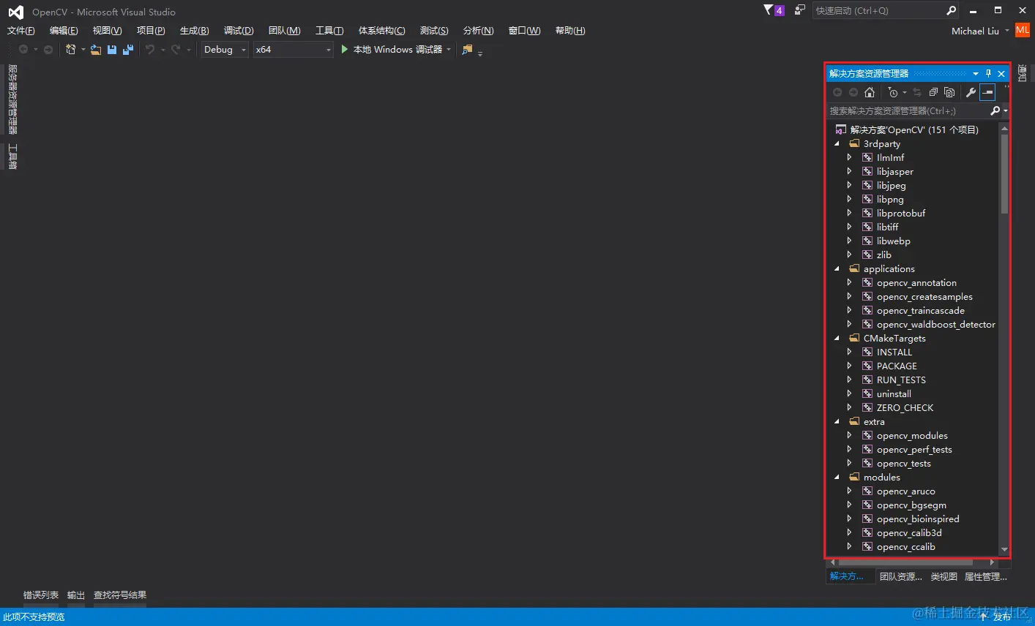Start the 本地 Windows 调试器 button
The height and width of the screenshot is (626, 1035).
click(392, 50)
